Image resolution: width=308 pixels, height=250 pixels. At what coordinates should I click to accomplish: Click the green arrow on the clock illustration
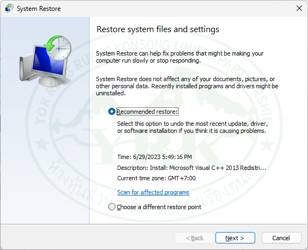click(x=52, y=43)
